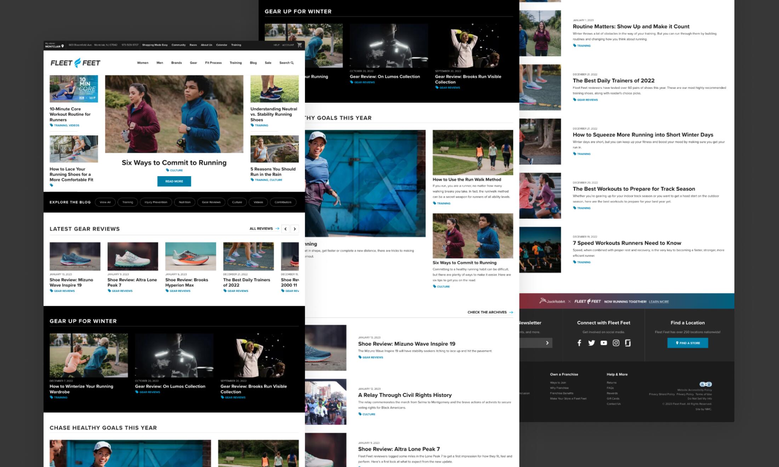Open the Altra Lone Peak 7 shoe thumbnail
The height and width of the screenshot is (467, 779).
133,256
